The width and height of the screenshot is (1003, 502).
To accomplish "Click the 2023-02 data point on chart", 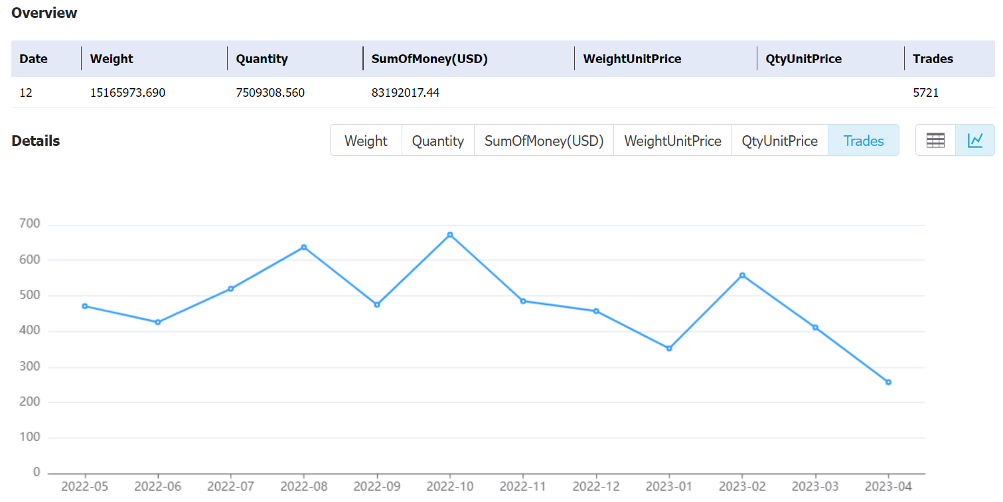I will point(742,275).
